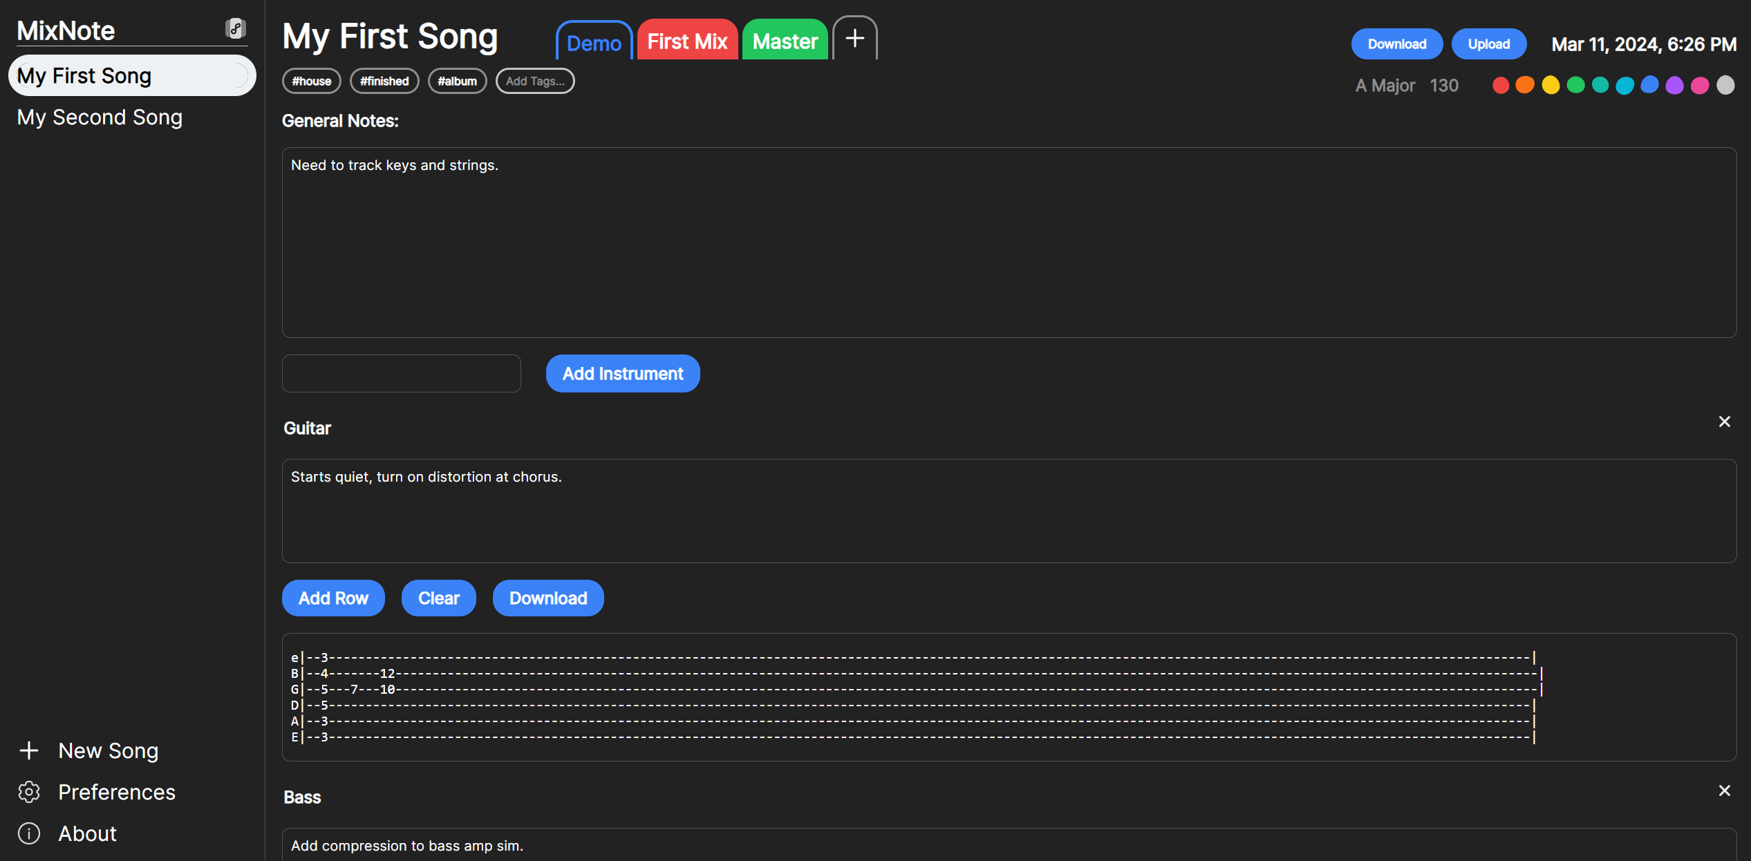Click the #finished tag
Viewport: 1751px width, 861px height.
(x=384, y=81)
